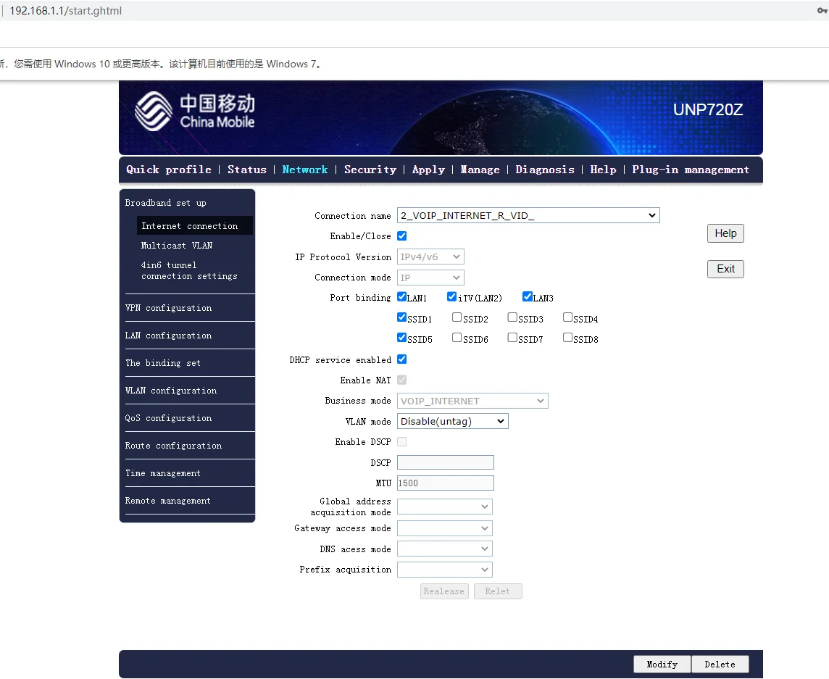Expand the VLAN mode dropdown
Screen dimensions: 829x679
(x=453, y=422)
